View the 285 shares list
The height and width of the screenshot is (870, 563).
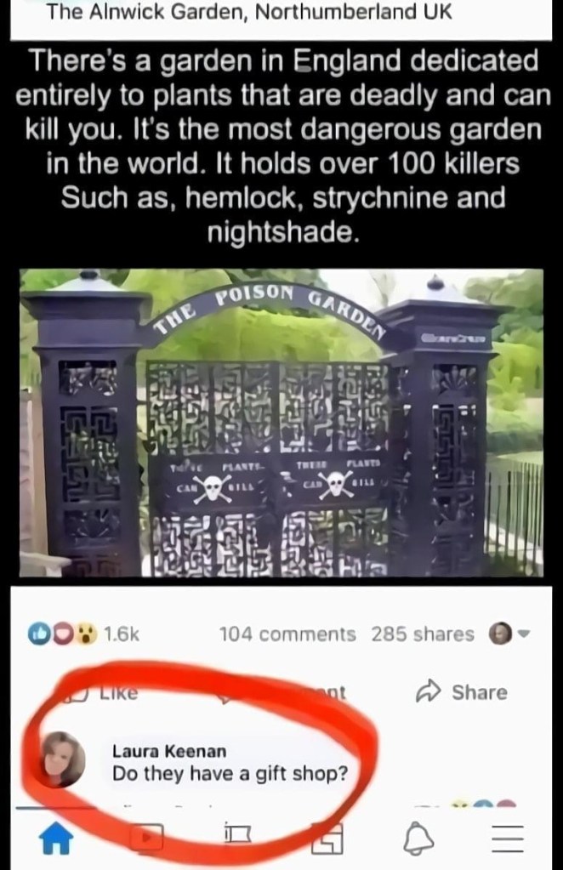[x=423, y=634]
